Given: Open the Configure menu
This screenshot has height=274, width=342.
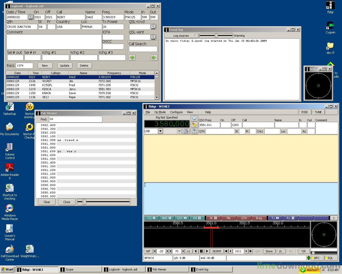Looking at the screenshot, I should pyautogui.click(x=176, y=112).
